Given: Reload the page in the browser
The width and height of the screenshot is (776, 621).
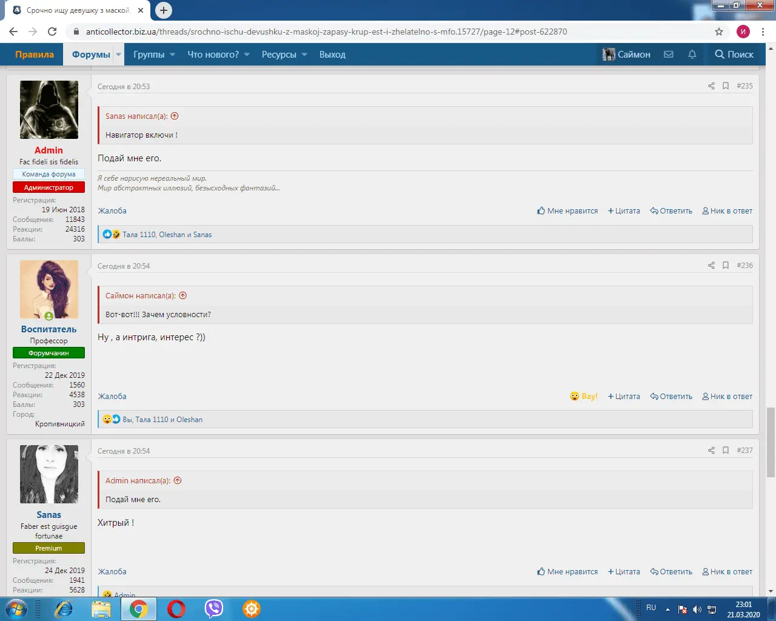Looking at the screenshot, I should click(52, 32).
